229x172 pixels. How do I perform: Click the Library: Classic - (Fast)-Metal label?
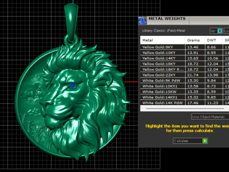(x=164, y=31)
